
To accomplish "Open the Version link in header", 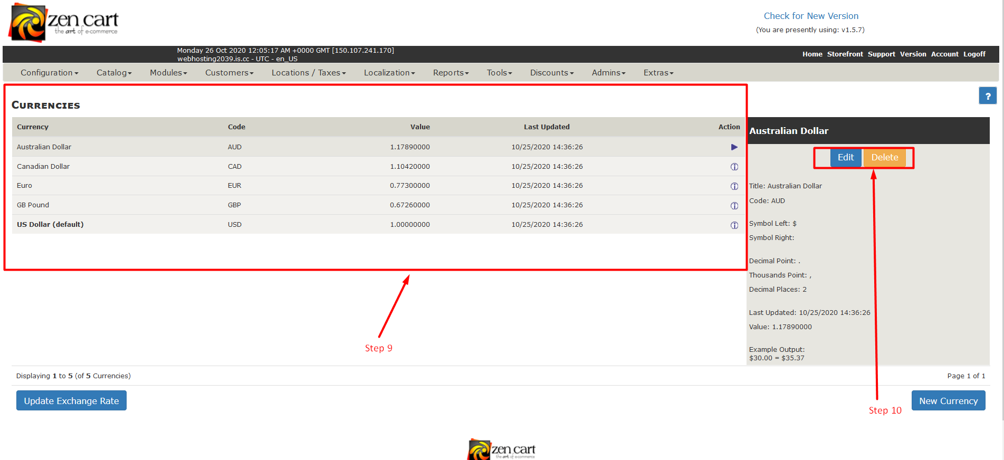I will tap(913, 54).
